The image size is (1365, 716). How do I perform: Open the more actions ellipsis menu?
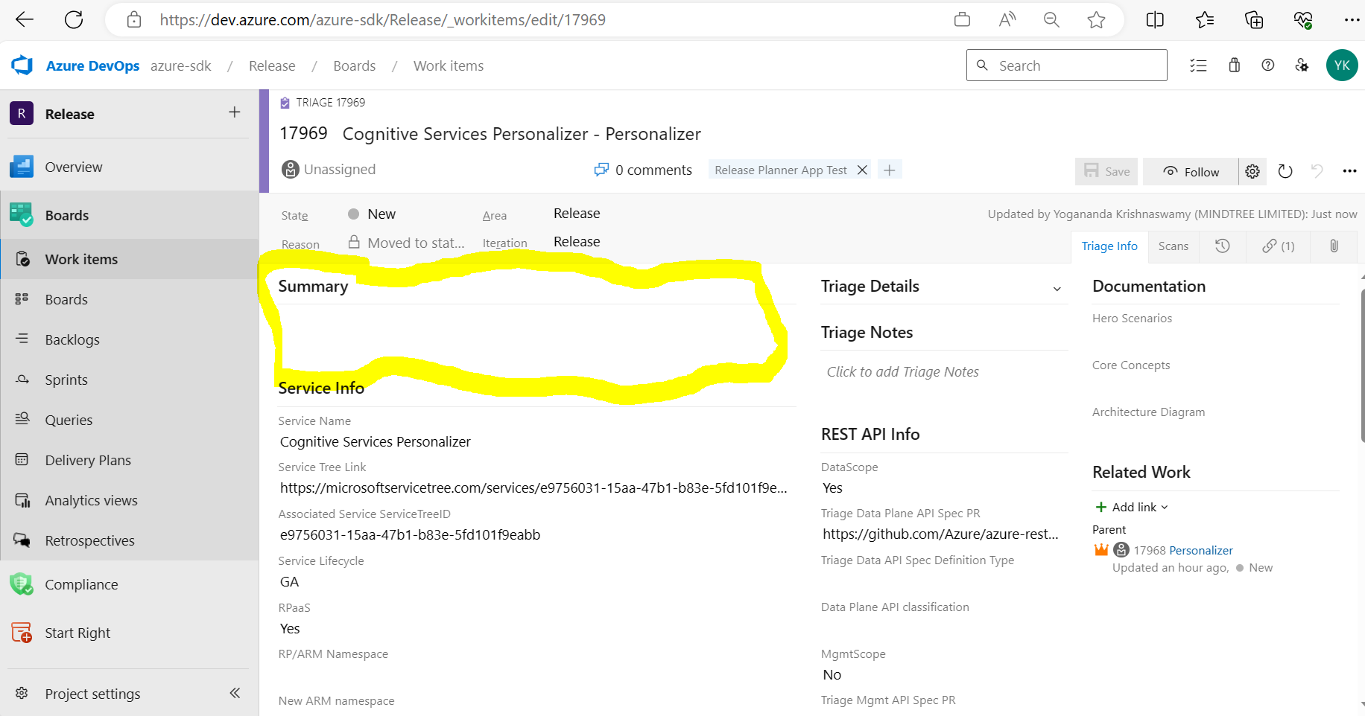click(x=1349, y=171)
